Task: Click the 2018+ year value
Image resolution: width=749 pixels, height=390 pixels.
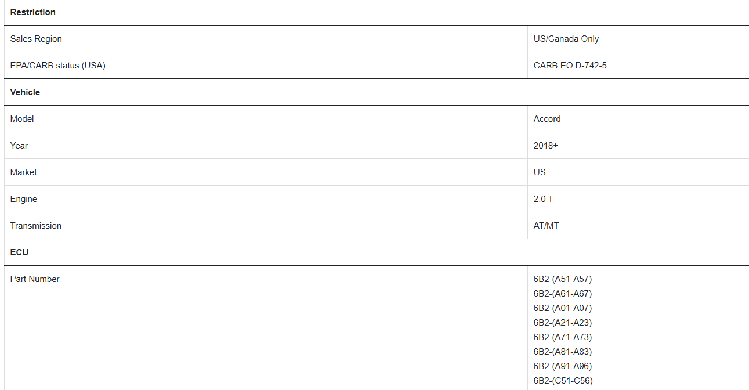Action: click(546, 146)
